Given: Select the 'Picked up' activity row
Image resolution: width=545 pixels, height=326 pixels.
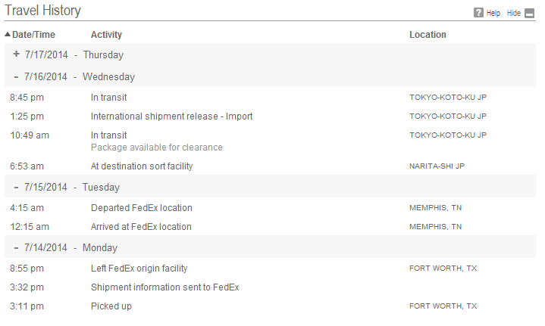Looking at the screenshot, I should 270,306.
